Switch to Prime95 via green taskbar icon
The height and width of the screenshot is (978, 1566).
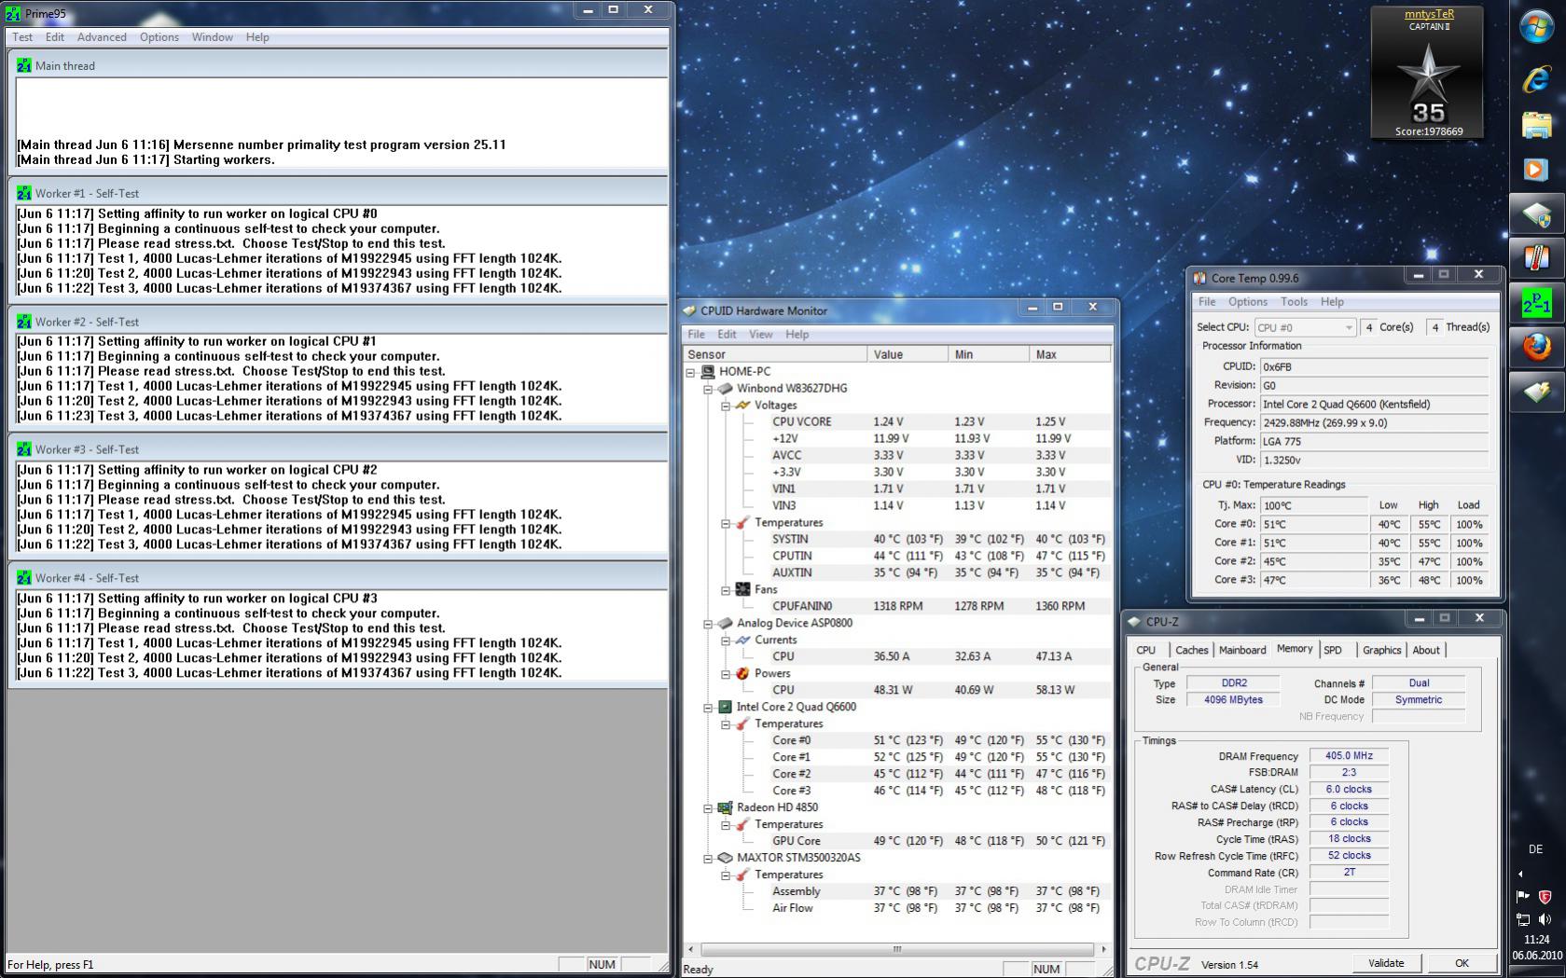pos(1536,303)
